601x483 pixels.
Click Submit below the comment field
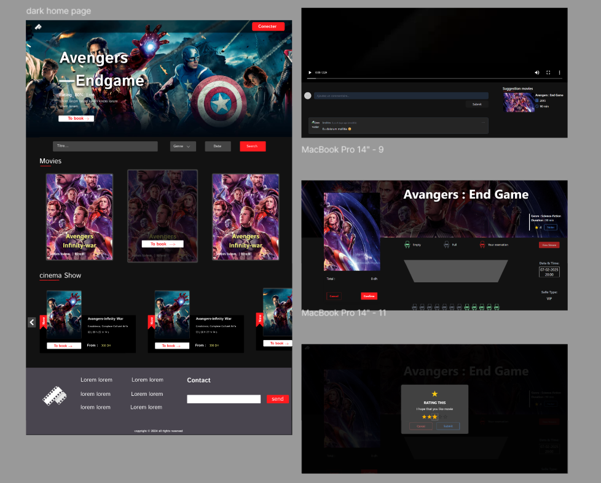477,104
